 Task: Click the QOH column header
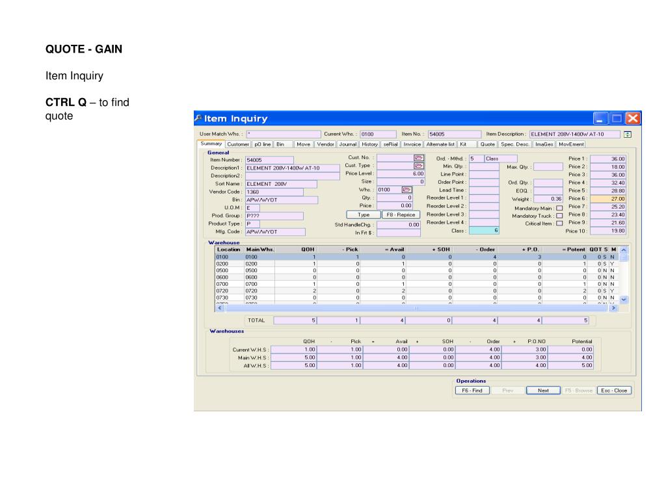296,249
